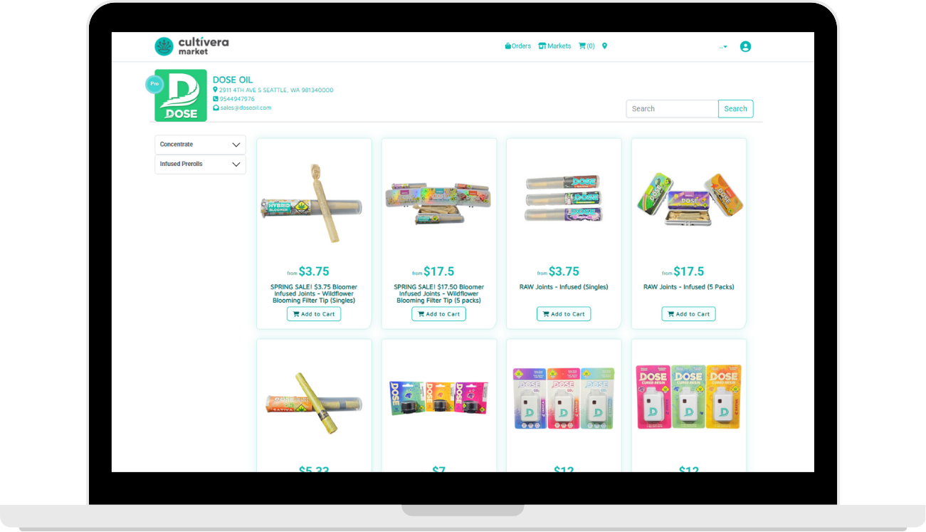Viewport: 926px width, 532px height.
Task: Open the shopping cart (0)
Action: tap(586, 46)
